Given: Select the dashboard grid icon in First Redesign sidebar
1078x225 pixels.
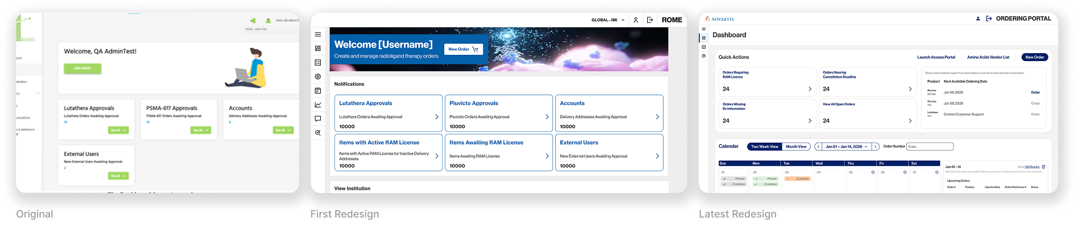Looking at the screenshot, I should (x=318, y=49).
